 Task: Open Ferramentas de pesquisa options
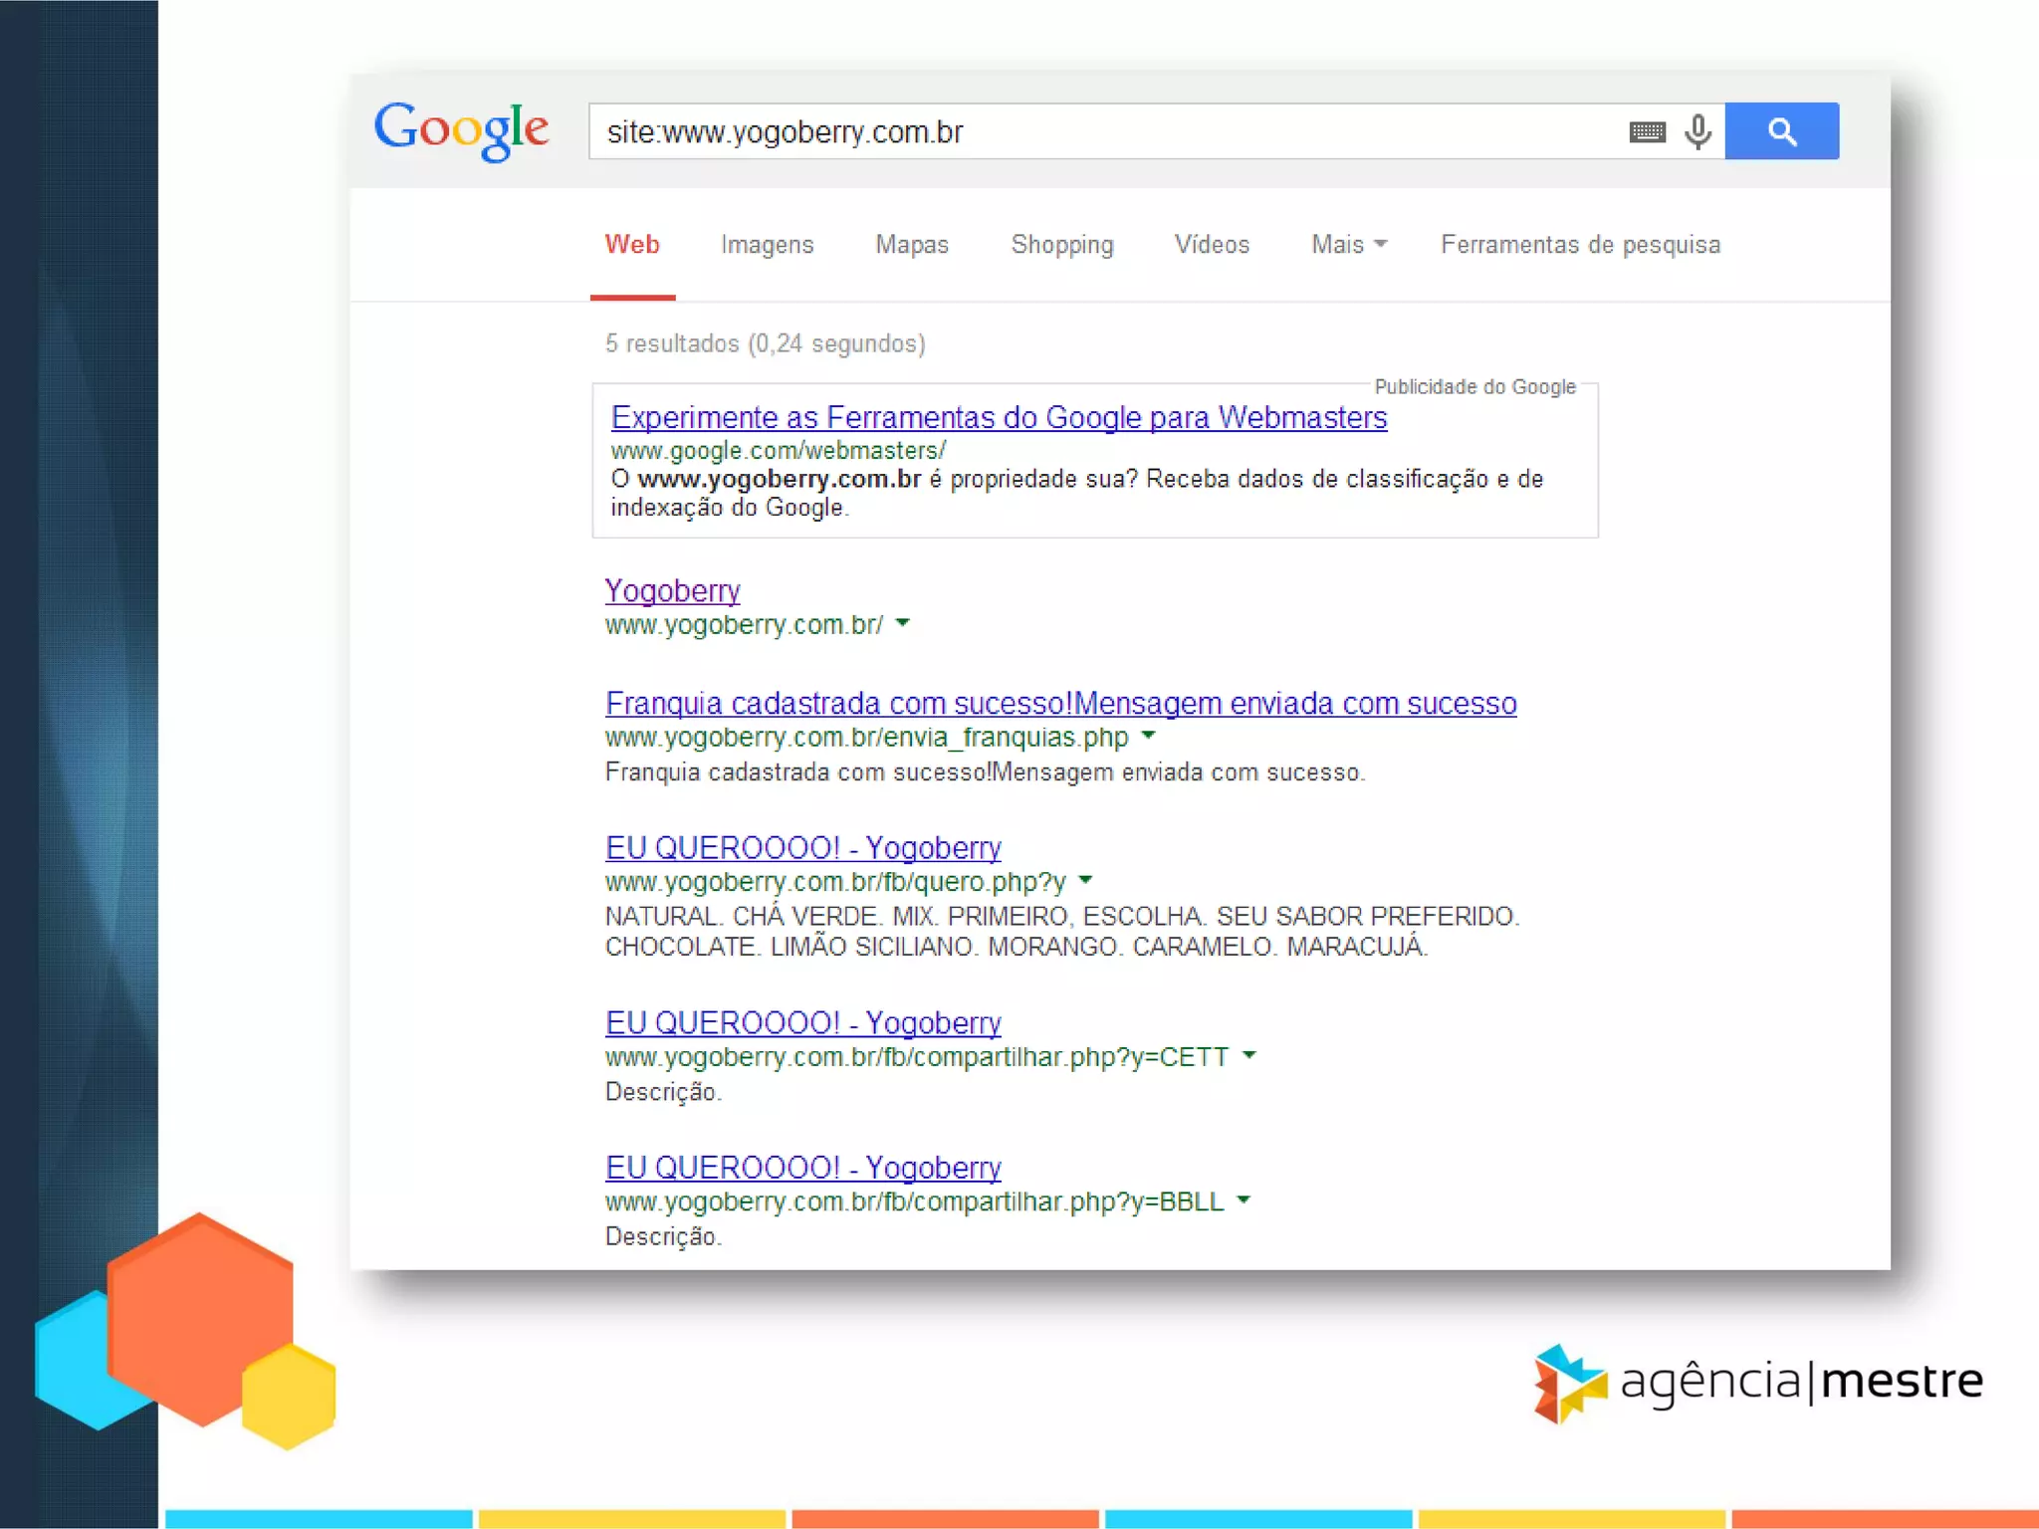[1580, 245]
